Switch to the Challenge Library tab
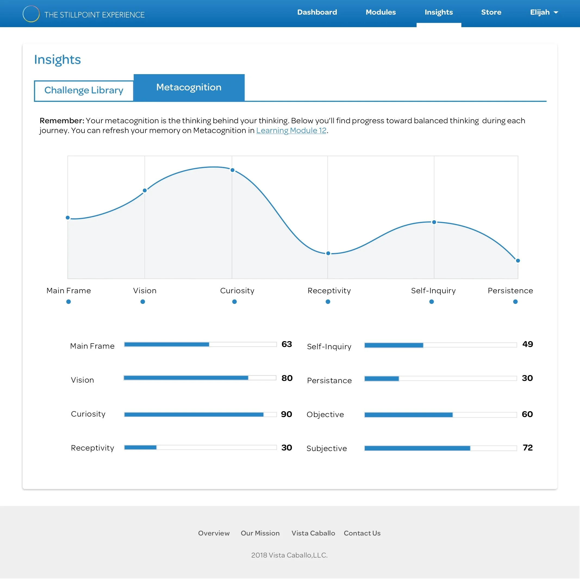The image size is (580, 579). pyautogui.click(x=84, y=91)
